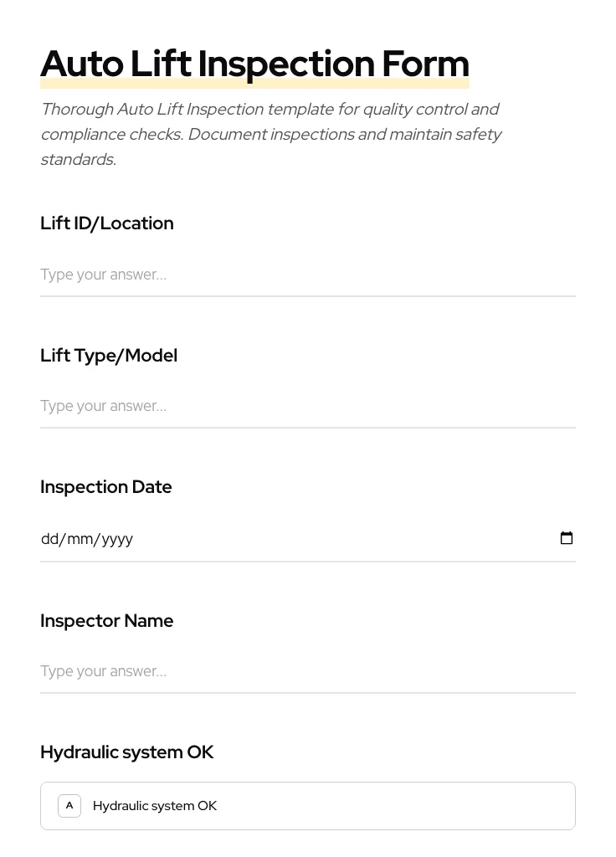Open the calendar date picker icon
Screen dimensions: 616x857
[x=567, y=538]
